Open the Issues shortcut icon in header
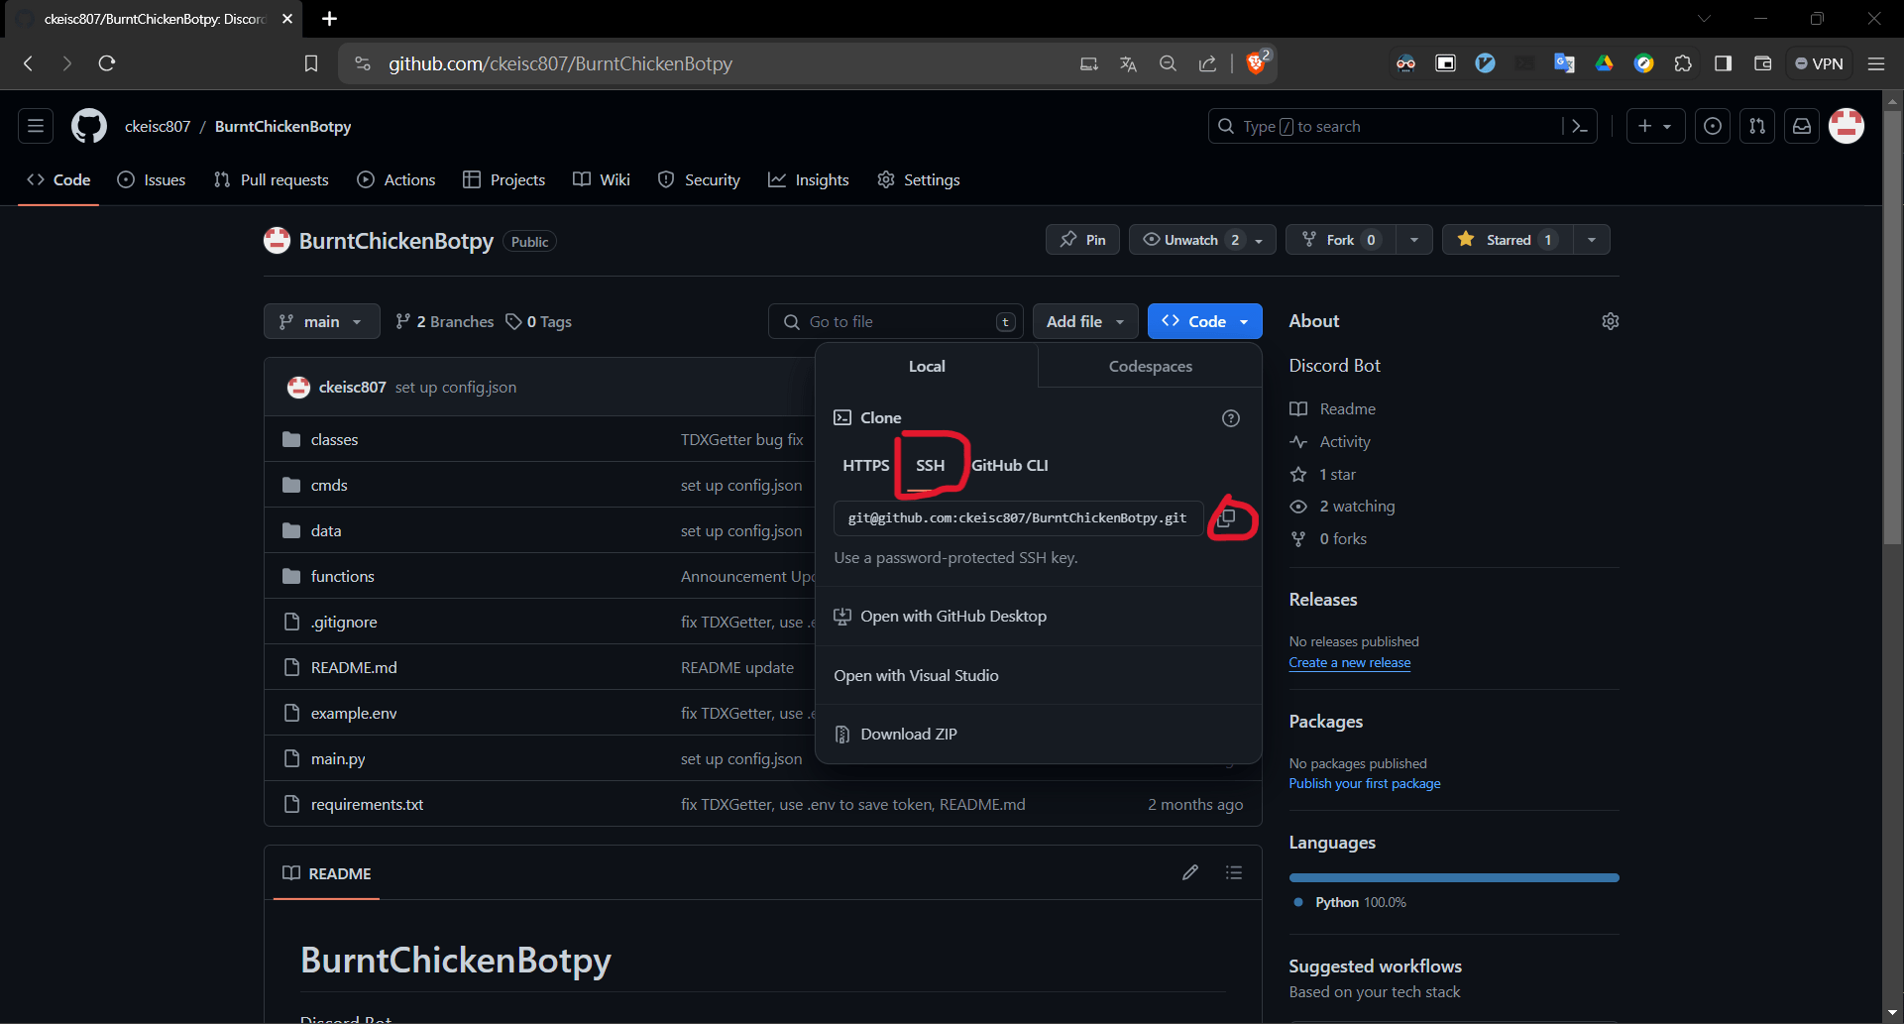The width and height of the screenshot is (1904, 1024). tap(1712, 126)
